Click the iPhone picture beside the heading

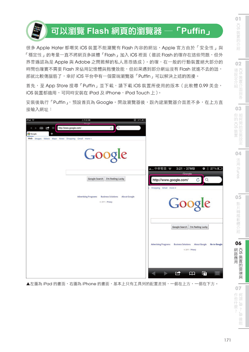(37, 31)
